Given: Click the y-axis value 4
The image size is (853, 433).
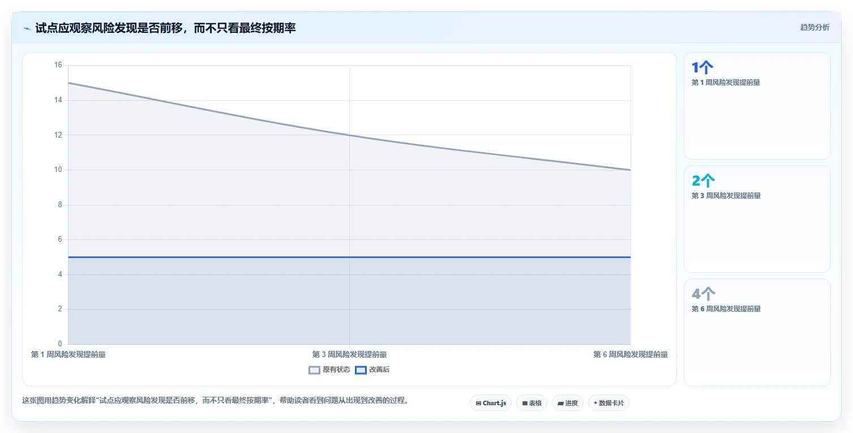Looking at the screenshot, I should pos(60,275).
